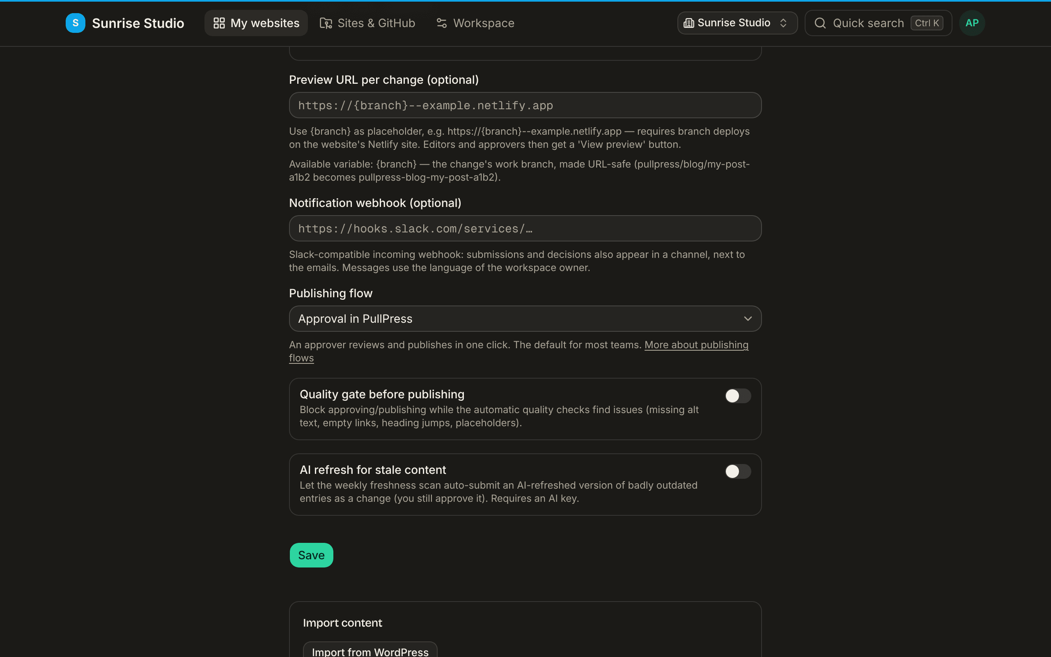Click the magnifier icon in Quick search
This screenshot has width=1051, height=657.
[820, 23]
